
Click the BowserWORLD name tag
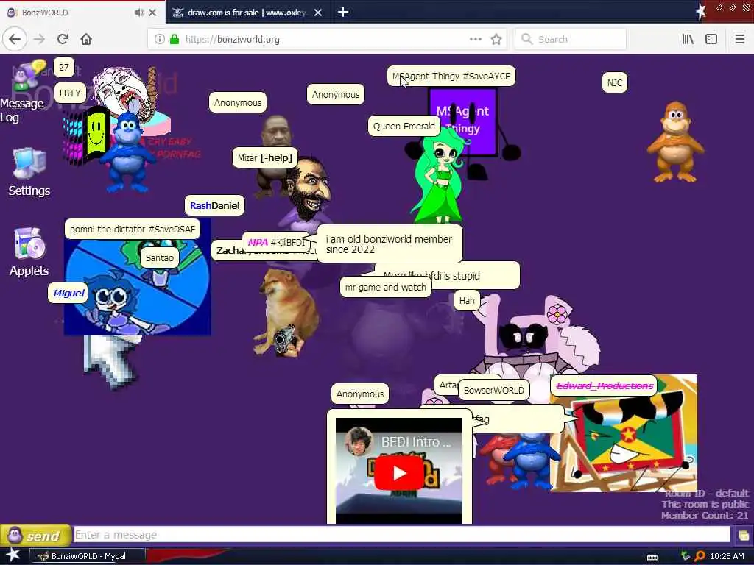click(x=494, y=390)
